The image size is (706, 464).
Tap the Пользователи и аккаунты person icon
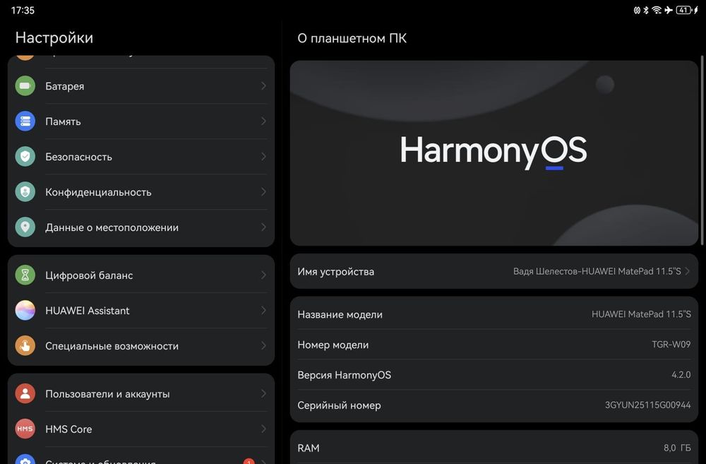pyautogui.click(x=25, y=393)
